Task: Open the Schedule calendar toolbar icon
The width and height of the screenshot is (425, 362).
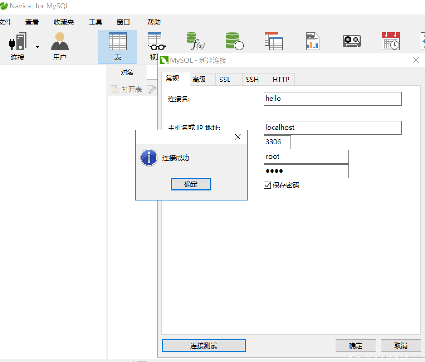Action: 391,41
